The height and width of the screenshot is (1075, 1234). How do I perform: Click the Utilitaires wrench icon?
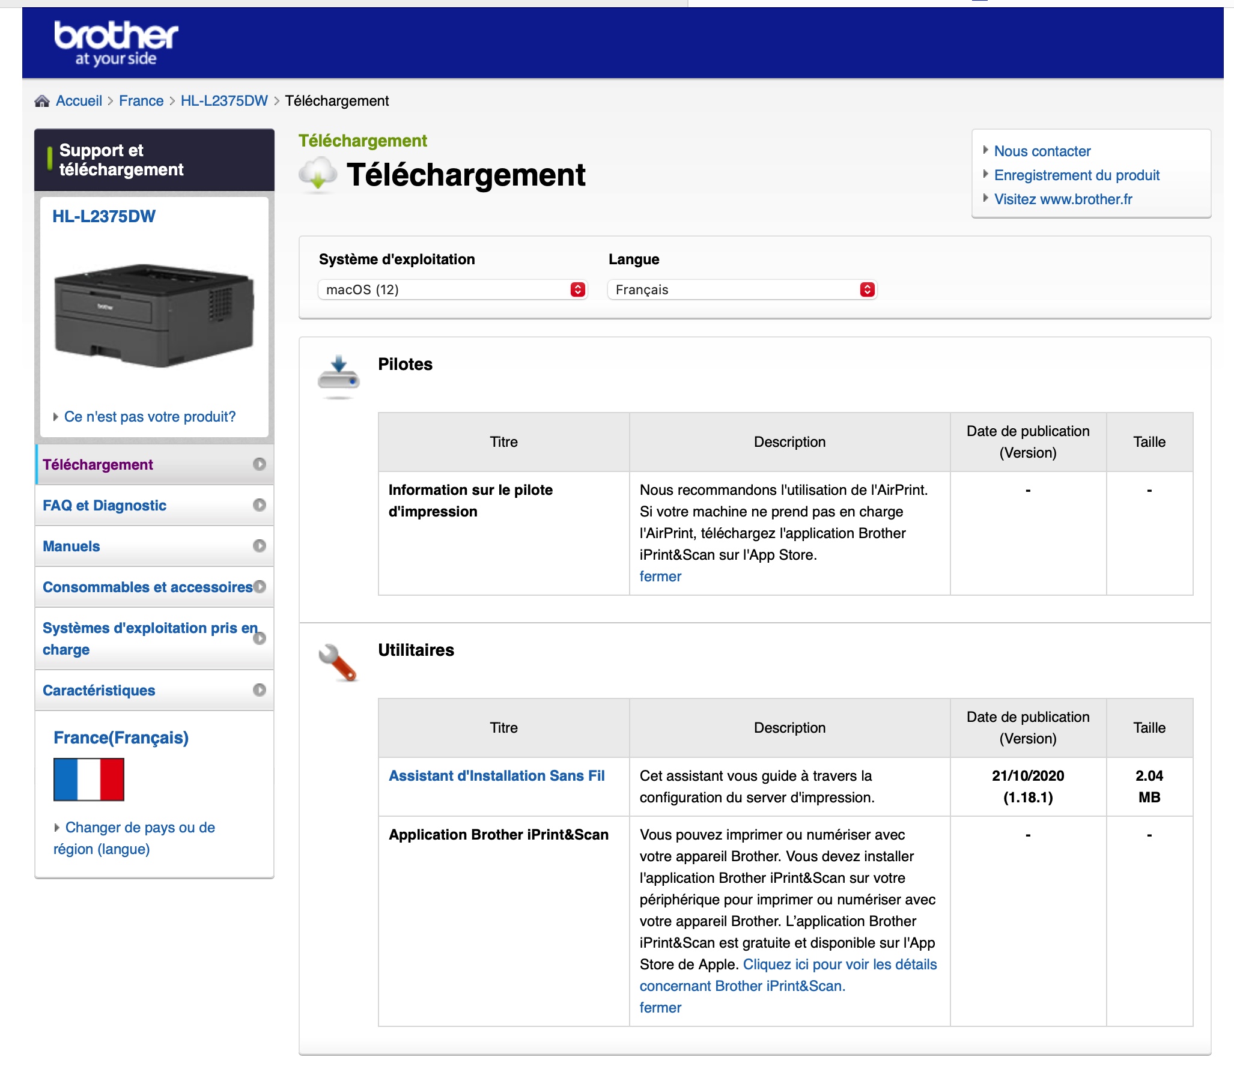point(338,662)
